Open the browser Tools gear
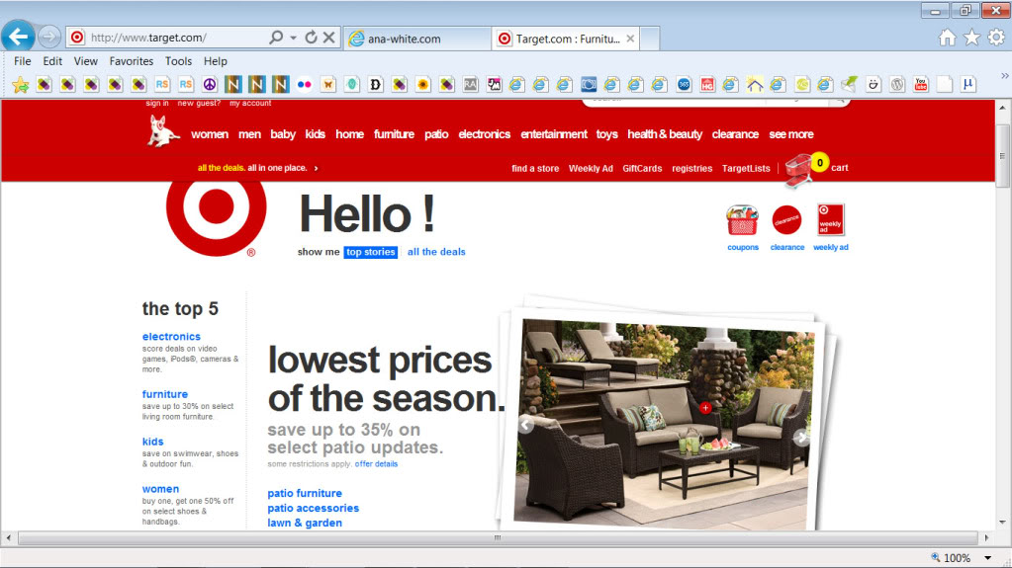1012x568 pixels. 996,39
